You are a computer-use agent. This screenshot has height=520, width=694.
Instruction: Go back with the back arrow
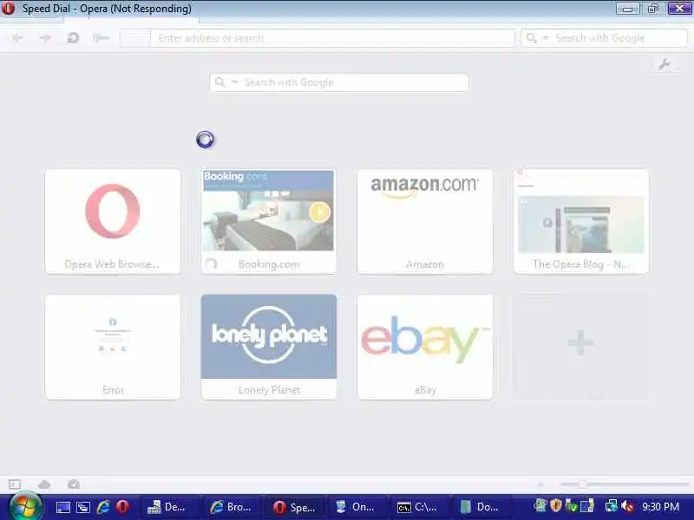17,38
